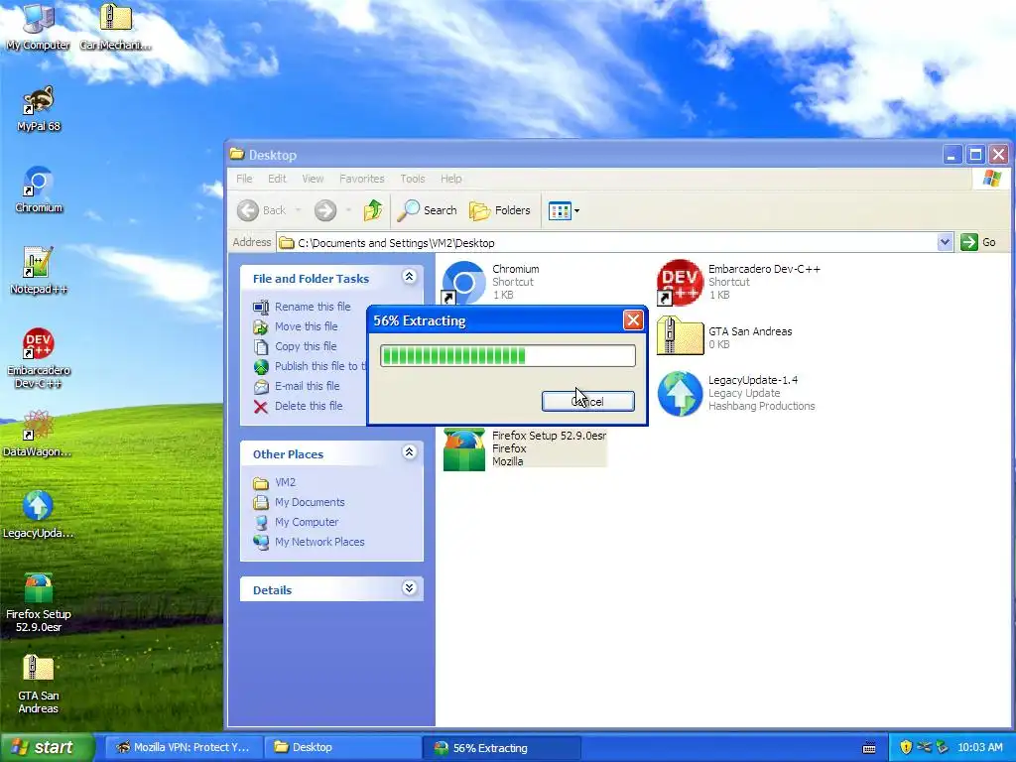Viewport: 1016px width, 762px height.
Task: Open the File menu
Action: click(244, 179)
